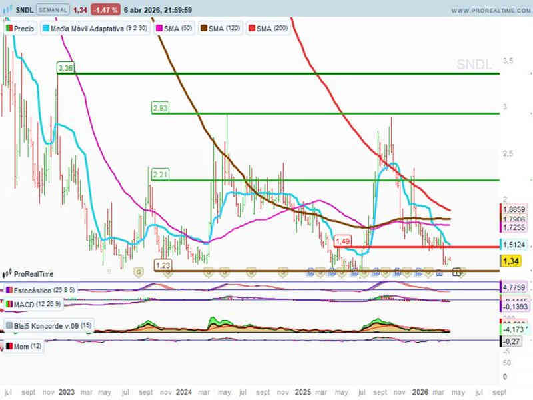Select the 2,93 horizontal line label
Image resolution: width=533 pixels, height=400 pixels.
tap(160, 107)
